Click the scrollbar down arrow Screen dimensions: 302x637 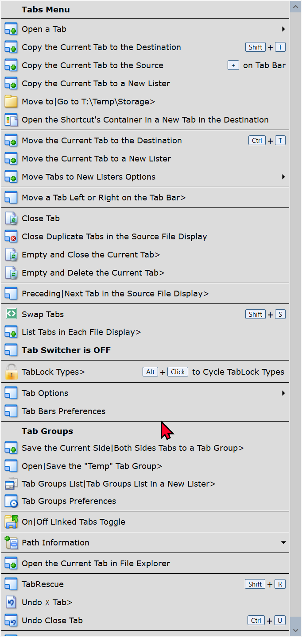pos(296,630)
